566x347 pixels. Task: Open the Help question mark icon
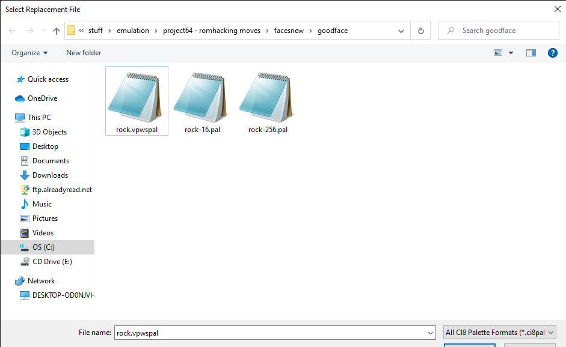coord(552,53)
